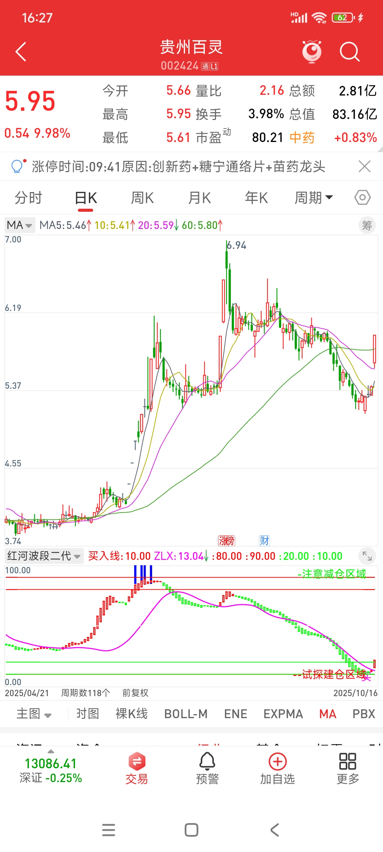This screenshot has height=852, width=383.
Task: Tap the 市盈 80.21 value
Action: (268, 137)
